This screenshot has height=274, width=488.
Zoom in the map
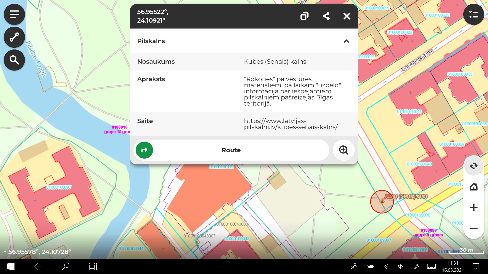click(x=474, y=208)
